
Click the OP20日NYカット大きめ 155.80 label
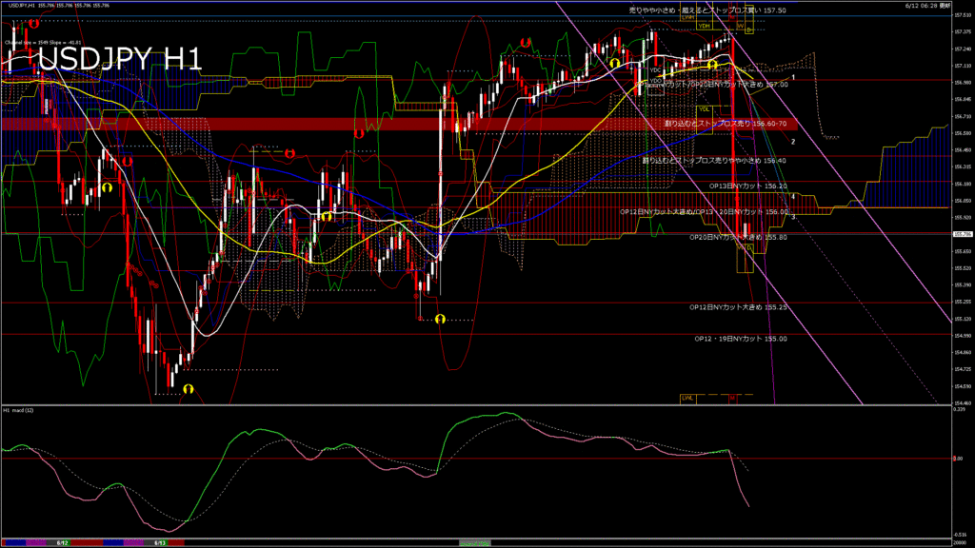click(738, 237)
